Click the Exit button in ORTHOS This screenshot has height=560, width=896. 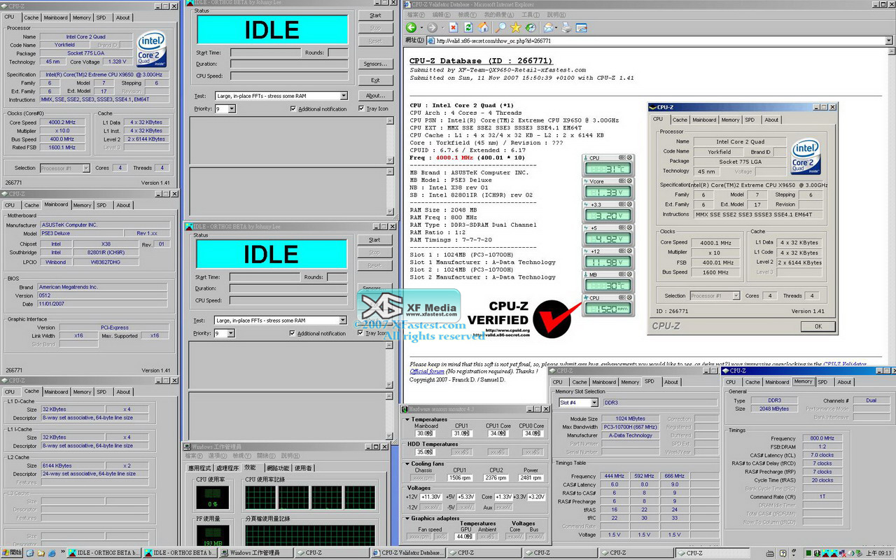(x=375, y=80)
